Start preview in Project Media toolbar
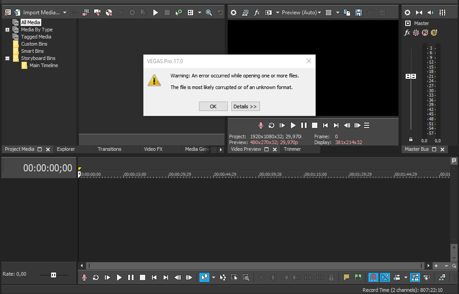This screenshot has width=459, height=294. pyautogui.click(x=156, y=12)
